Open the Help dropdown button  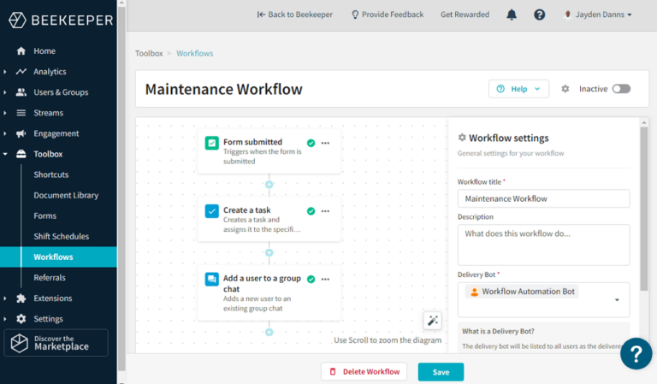click(x=518, y=89)
